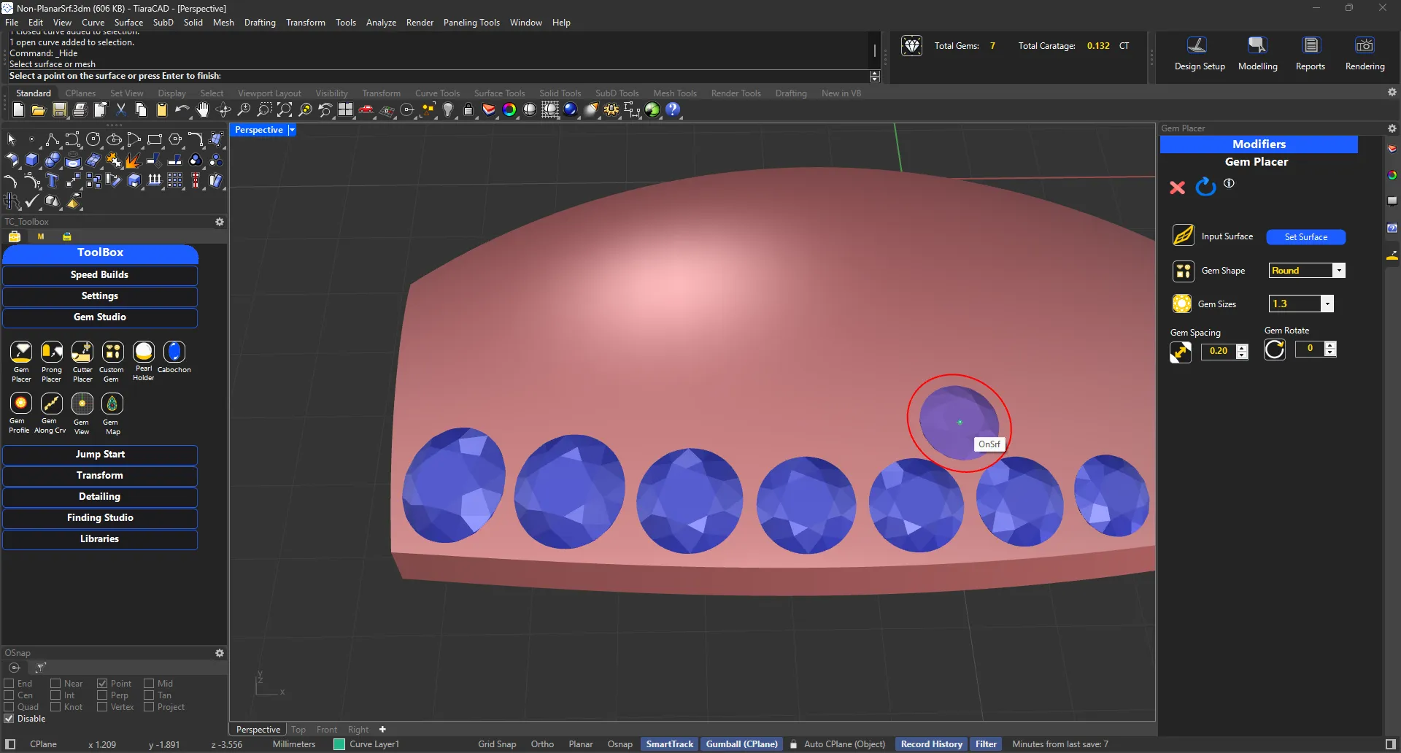This screenshot has height=753, width=1401.
Task: Open the Rendering workspace icon
Action: [1365, 46]
